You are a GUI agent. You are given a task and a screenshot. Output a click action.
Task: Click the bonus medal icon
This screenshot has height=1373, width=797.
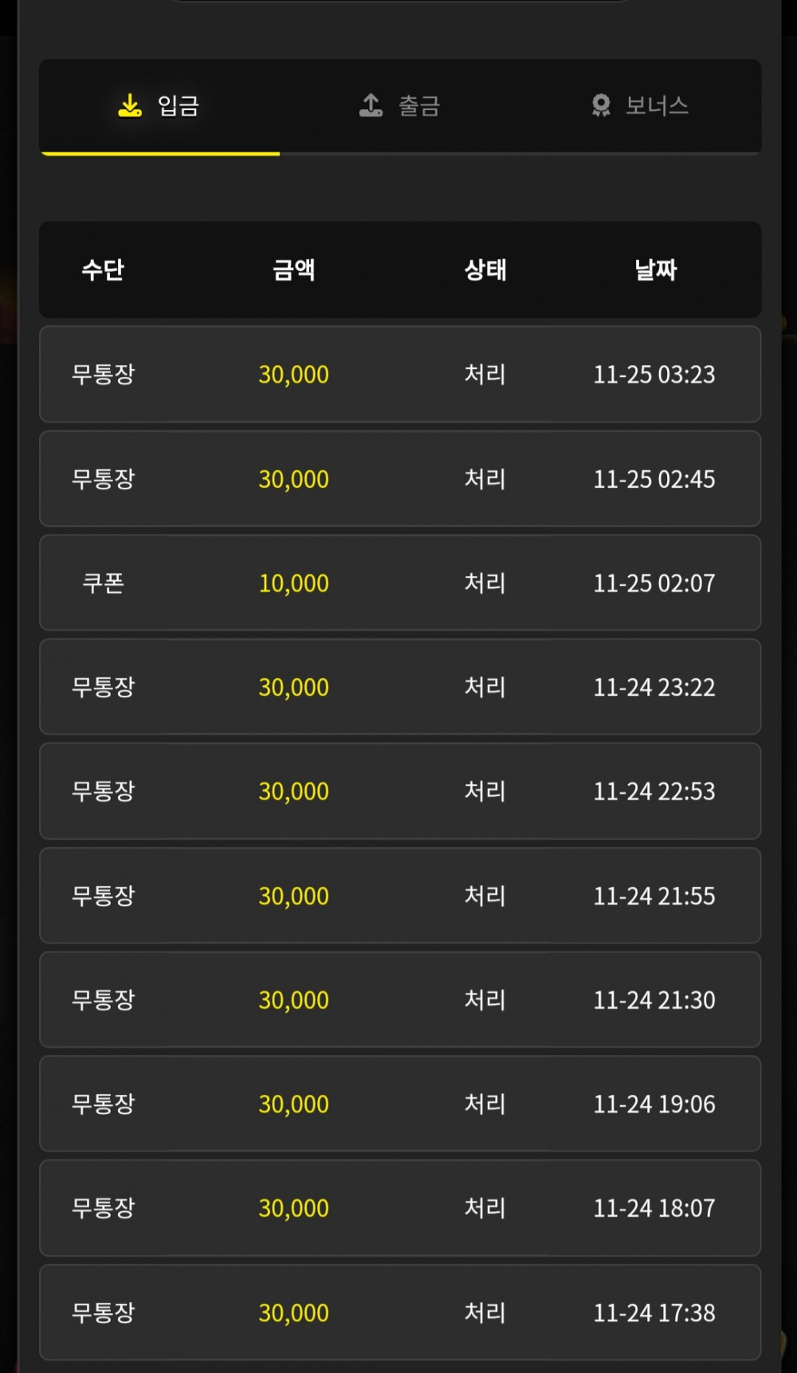tap(601, 105)
